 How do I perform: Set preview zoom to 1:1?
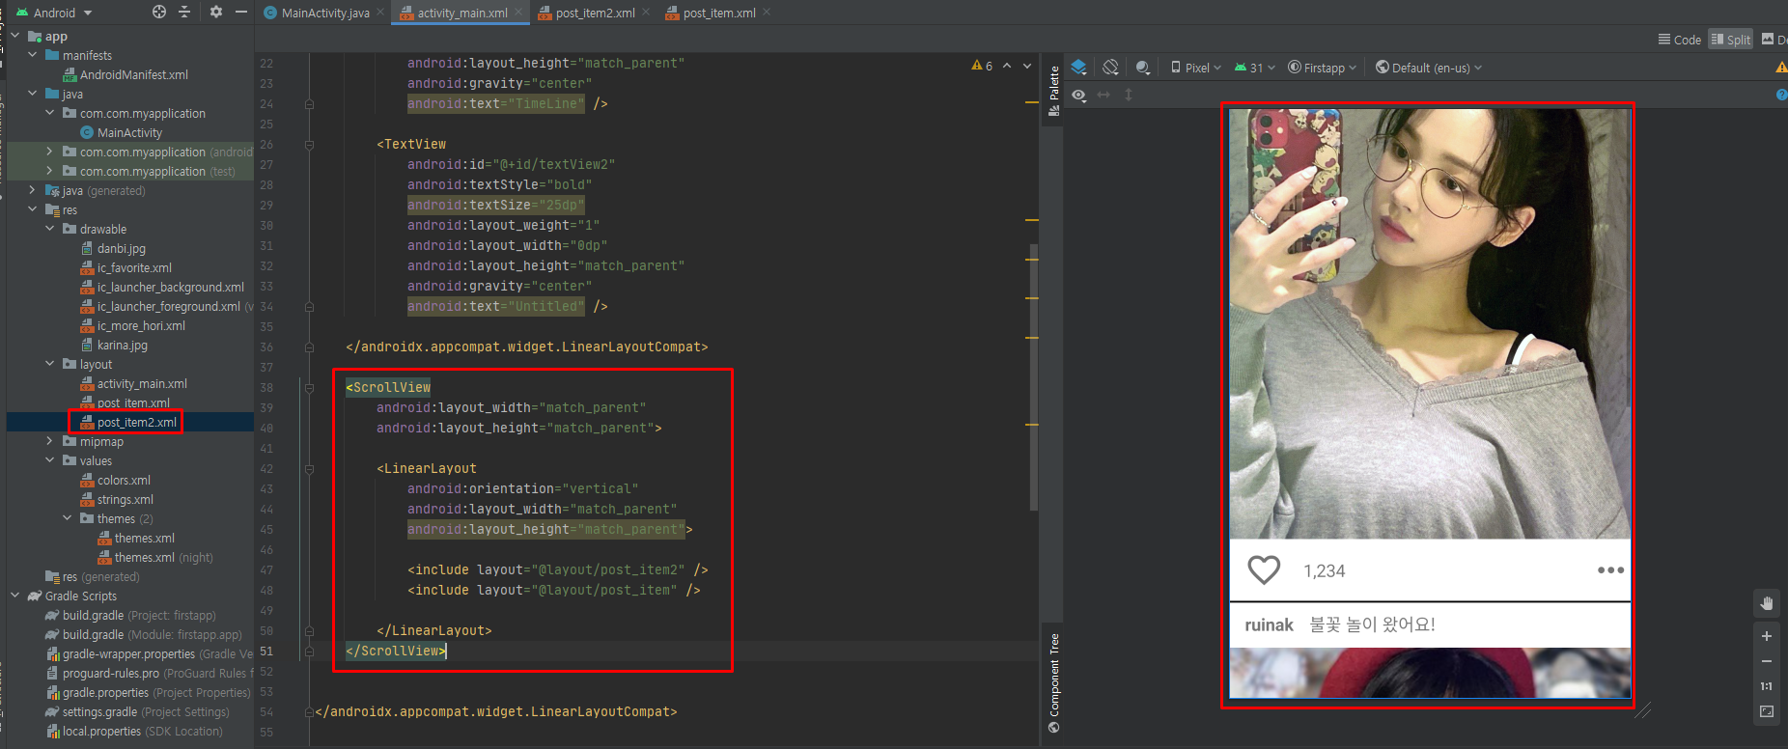point(1767,686)
